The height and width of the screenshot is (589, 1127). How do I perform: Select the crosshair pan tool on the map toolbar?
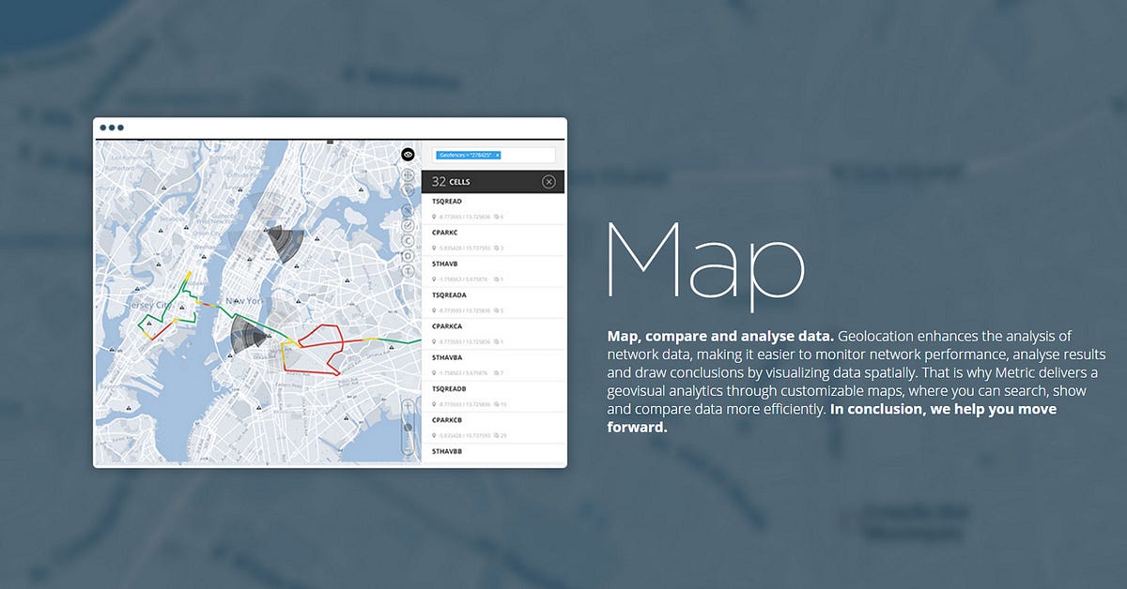(407, 176)
